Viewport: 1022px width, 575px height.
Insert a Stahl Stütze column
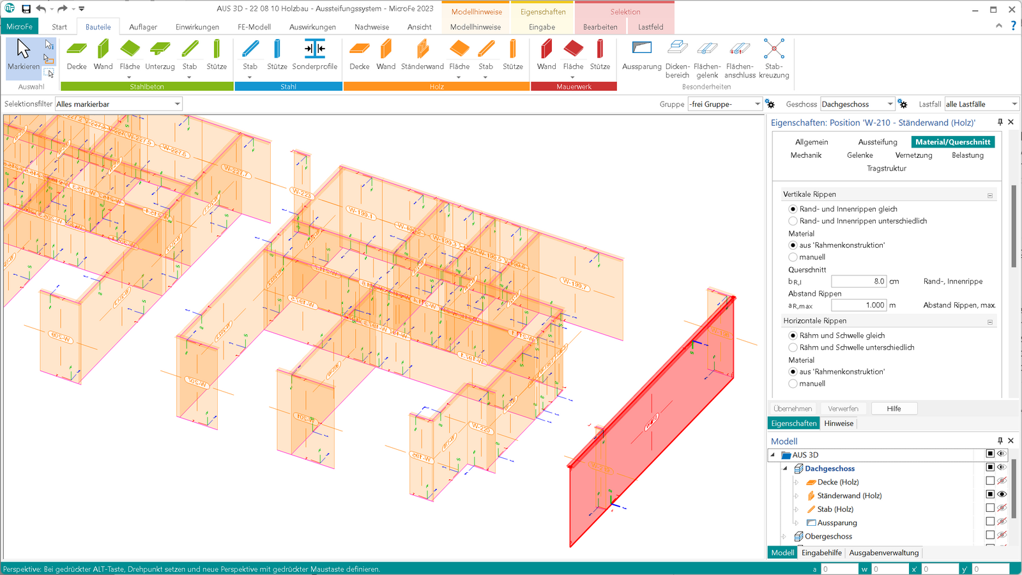[x=277, y=55]
